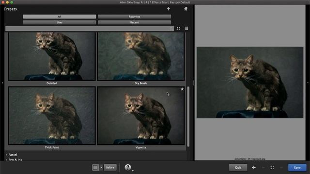Click the search magnifier icon

pos(171,29)
